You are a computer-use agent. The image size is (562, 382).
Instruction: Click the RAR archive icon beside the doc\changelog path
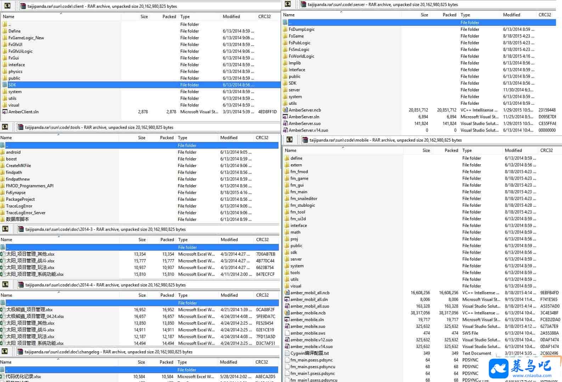pyautogui.click(x=20, y=352)
